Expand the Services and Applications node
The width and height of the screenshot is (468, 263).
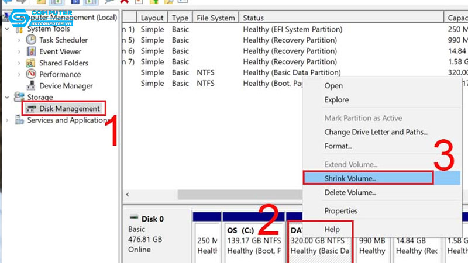point(7,120)
